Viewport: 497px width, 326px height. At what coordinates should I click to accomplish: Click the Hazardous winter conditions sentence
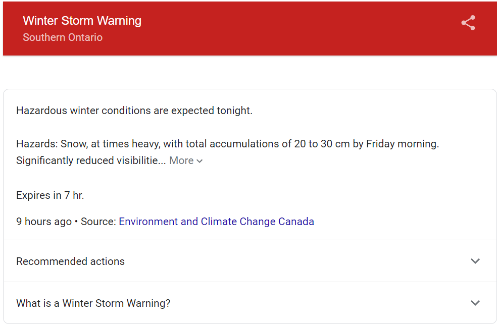tap(134, 111)
